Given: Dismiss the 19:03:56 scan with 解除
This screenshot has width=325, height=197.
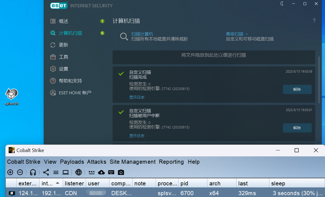Looking at the screenshot, I should [x=297, y=89].
